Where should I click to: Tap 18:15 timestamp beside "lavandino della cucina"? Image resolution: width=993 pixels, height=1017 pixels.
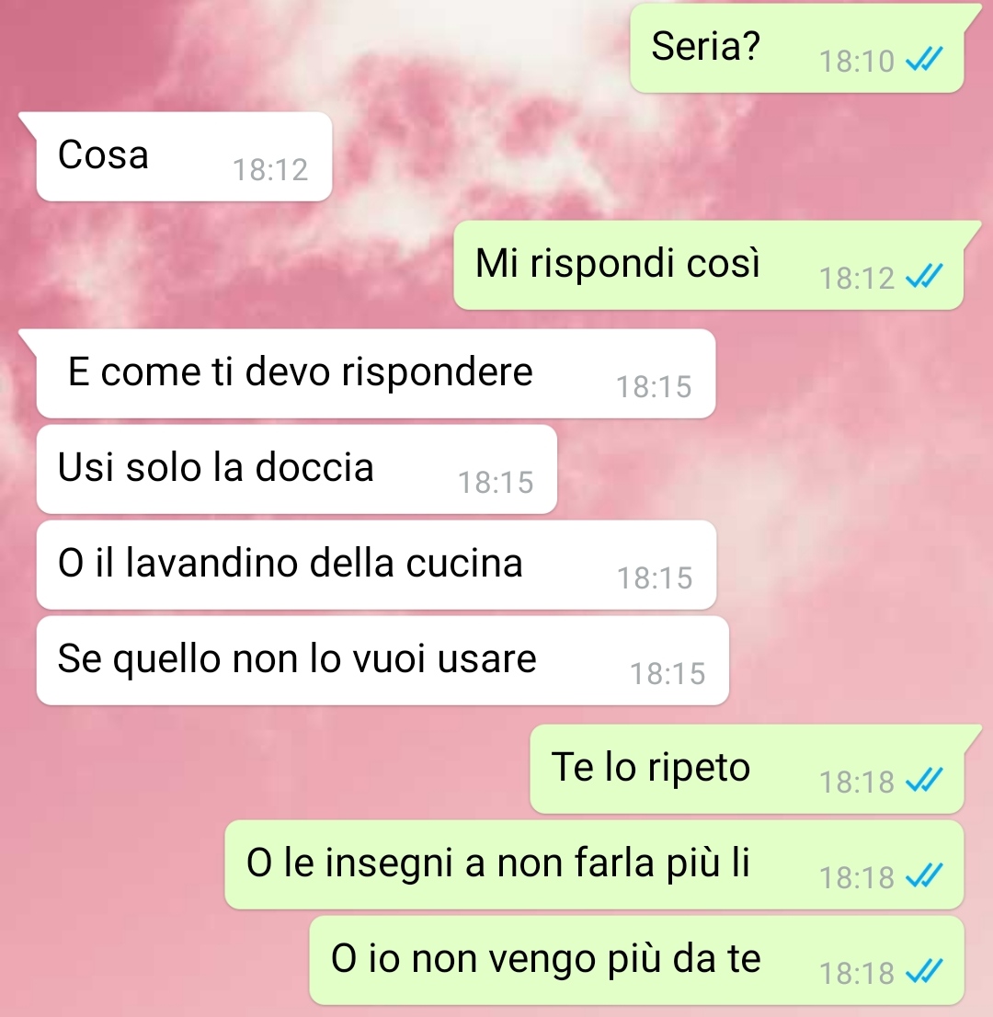tap(655, 577)
